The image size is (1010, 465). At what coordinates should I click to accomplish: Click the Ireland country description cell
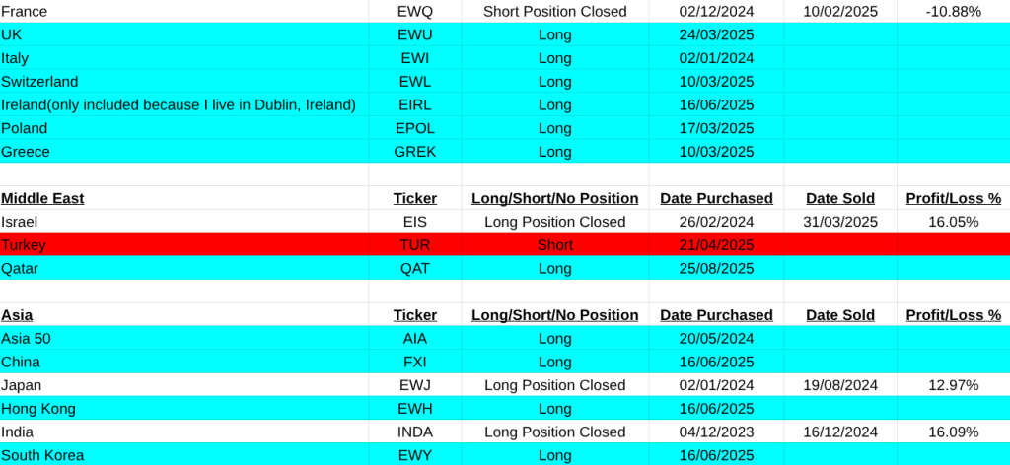click(x=179, y=104)
